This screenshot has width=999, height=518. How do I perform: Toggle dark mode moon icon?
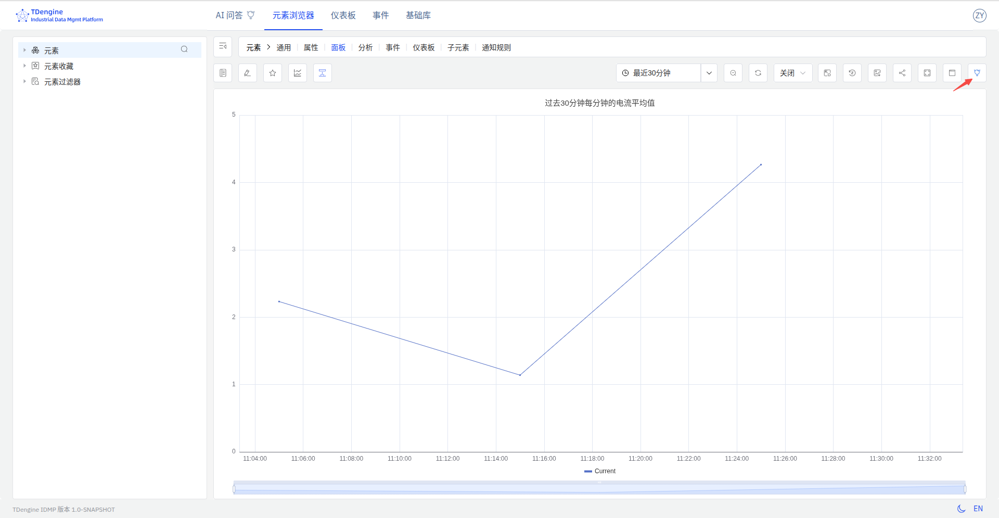click(x=961, y=509)
